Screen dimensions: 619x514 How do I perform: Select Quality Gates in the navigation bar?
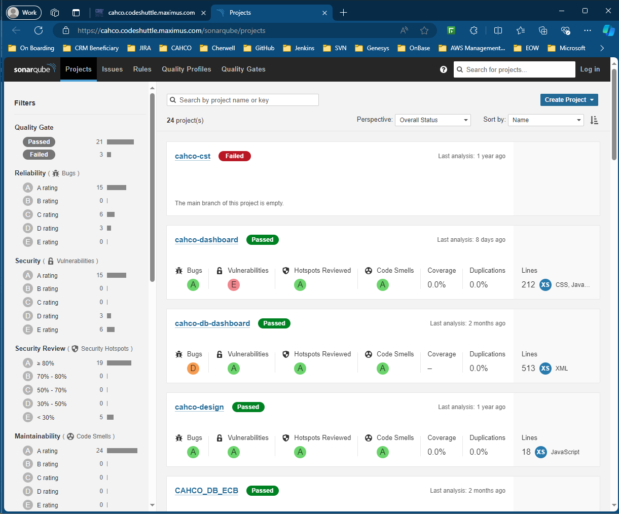point(243,69)
